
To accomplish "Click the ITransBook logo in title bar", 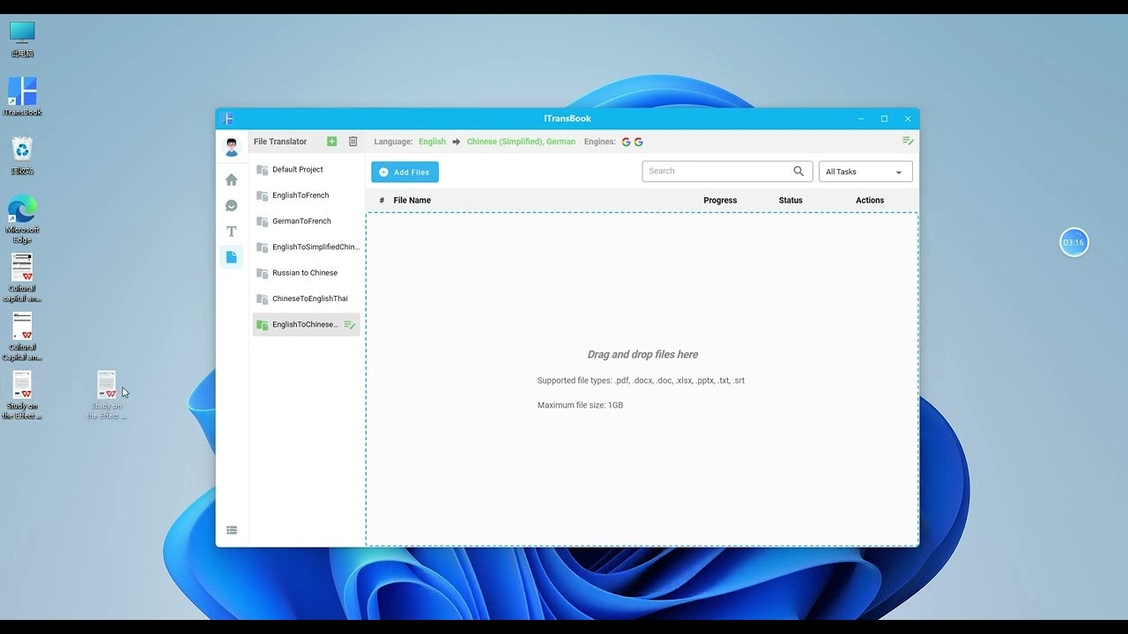I will (227, 119).
